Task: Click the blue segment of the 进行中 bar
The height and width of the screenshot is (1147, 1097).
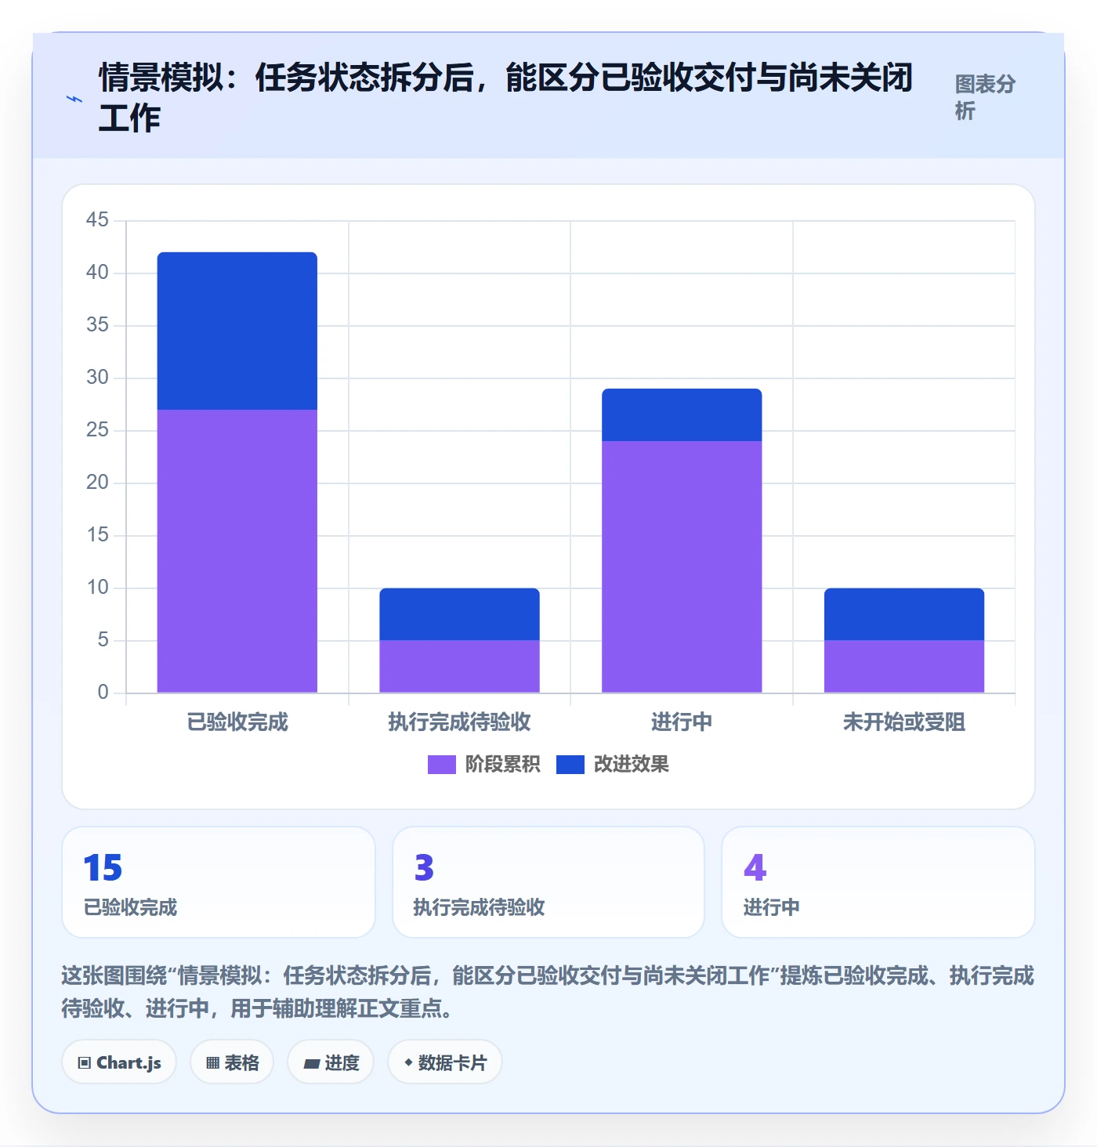Action: (682, 414)
